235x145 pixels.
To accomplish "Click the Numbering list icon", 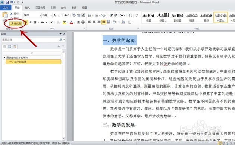I will click(96, 15).
